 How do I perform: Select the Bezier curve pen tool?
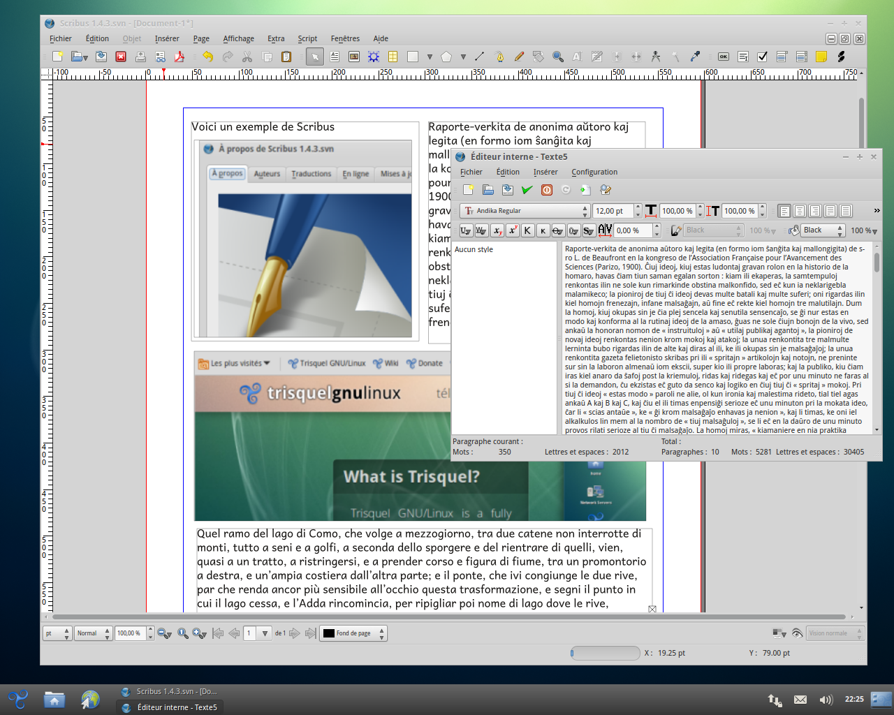[499, 57]
